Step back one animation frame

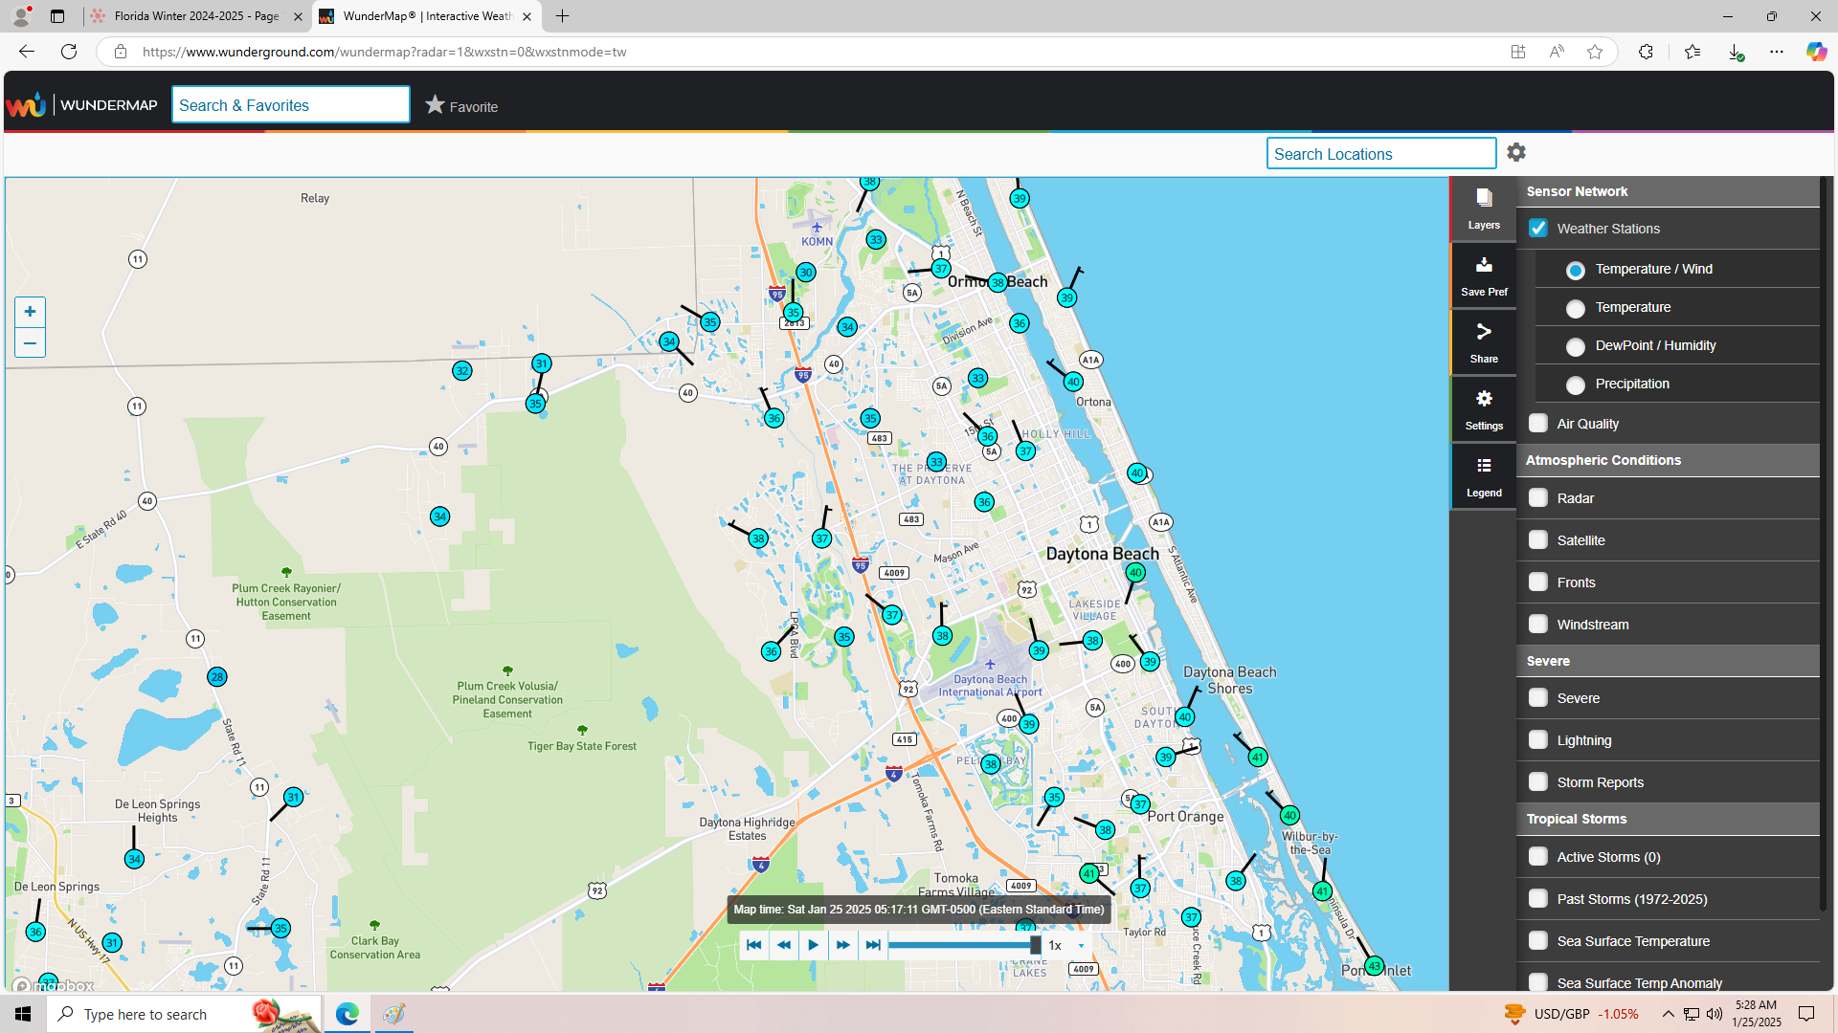pyautogui.click(x=784, y=945)
